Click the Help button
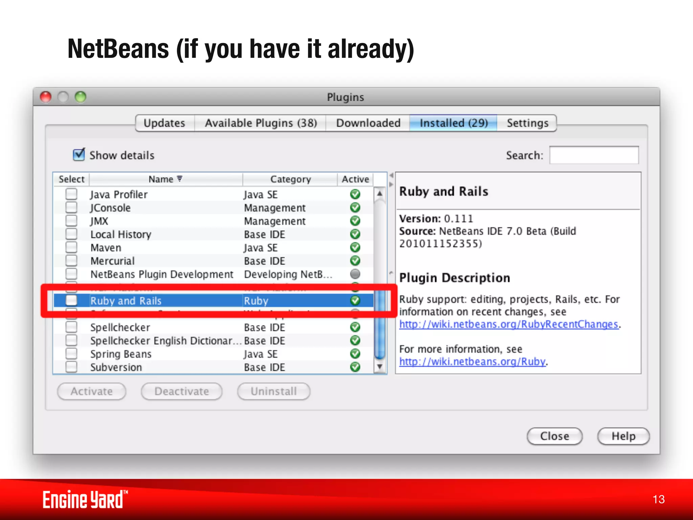Viewport: 693px width, 520px height. pyautogui.click(x=623, y=436)
